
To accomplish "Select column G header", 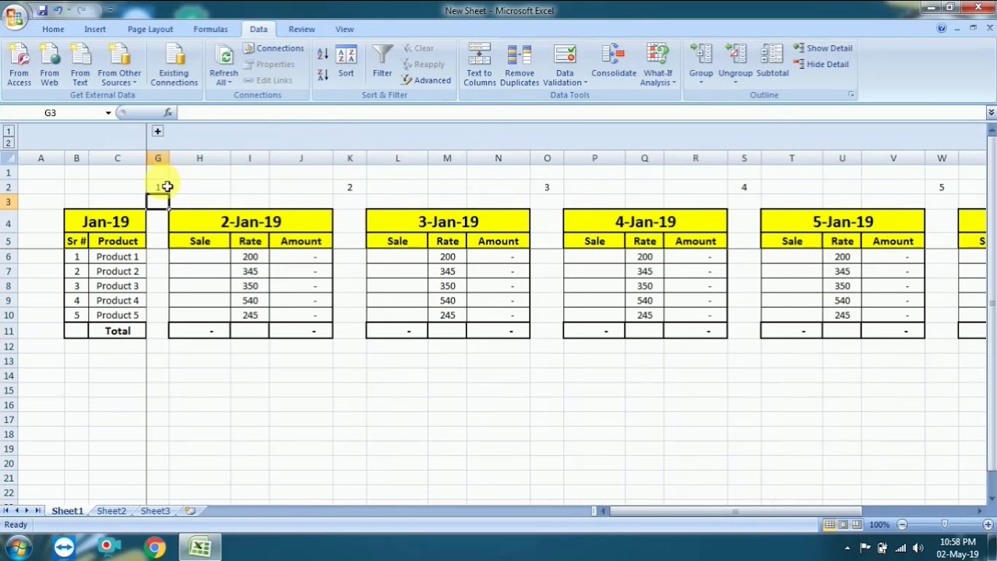I will [157, 158].
